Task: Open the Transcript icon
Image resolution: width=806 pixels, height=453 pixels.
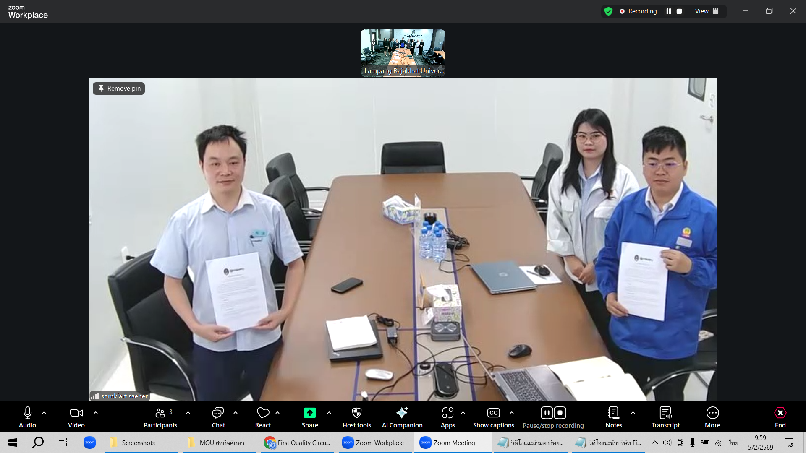Action: (665, 413)
